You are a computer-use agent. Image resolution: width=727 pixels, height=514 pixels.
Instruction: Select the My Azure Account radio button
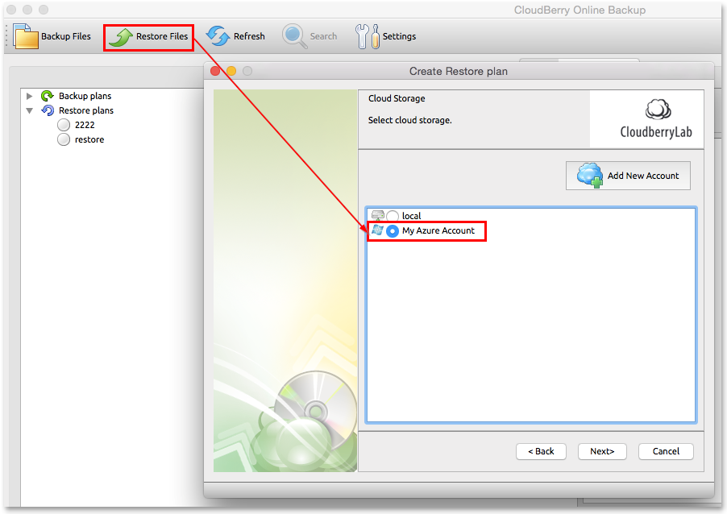393,230
